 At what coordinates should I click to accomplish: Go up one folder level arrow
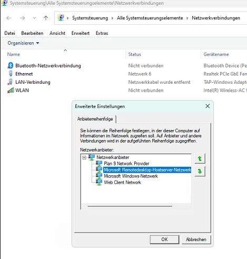click(46, 18)
